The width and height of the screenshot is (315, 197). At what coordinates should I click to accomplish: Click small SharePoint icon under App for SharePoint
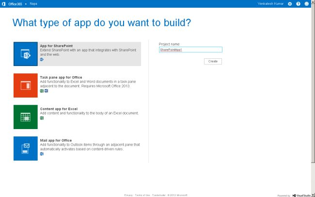tap(42, 59)
